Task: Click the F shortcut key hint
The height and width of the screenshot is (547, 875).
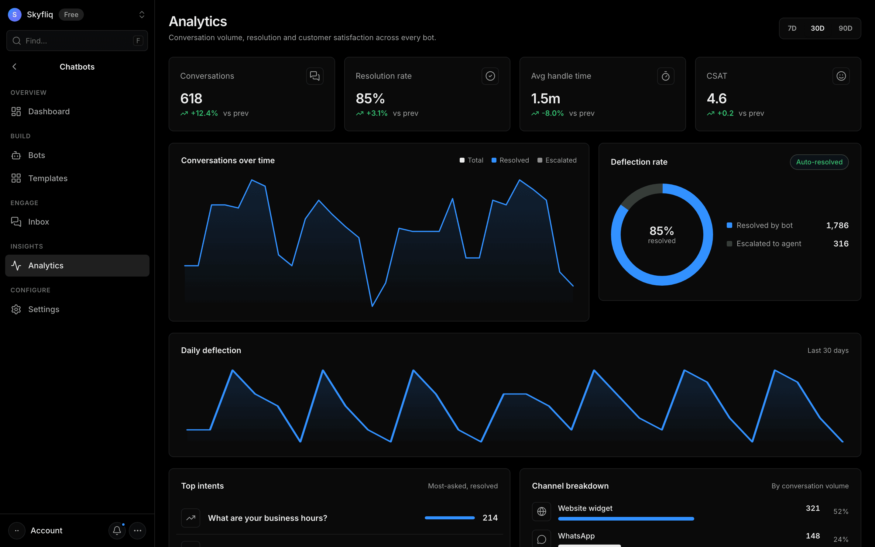Action: pos(138,40)
